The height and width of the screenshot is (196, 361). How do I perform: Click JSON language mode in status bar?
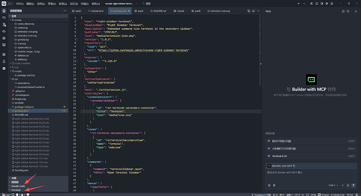tap(313, 194)
